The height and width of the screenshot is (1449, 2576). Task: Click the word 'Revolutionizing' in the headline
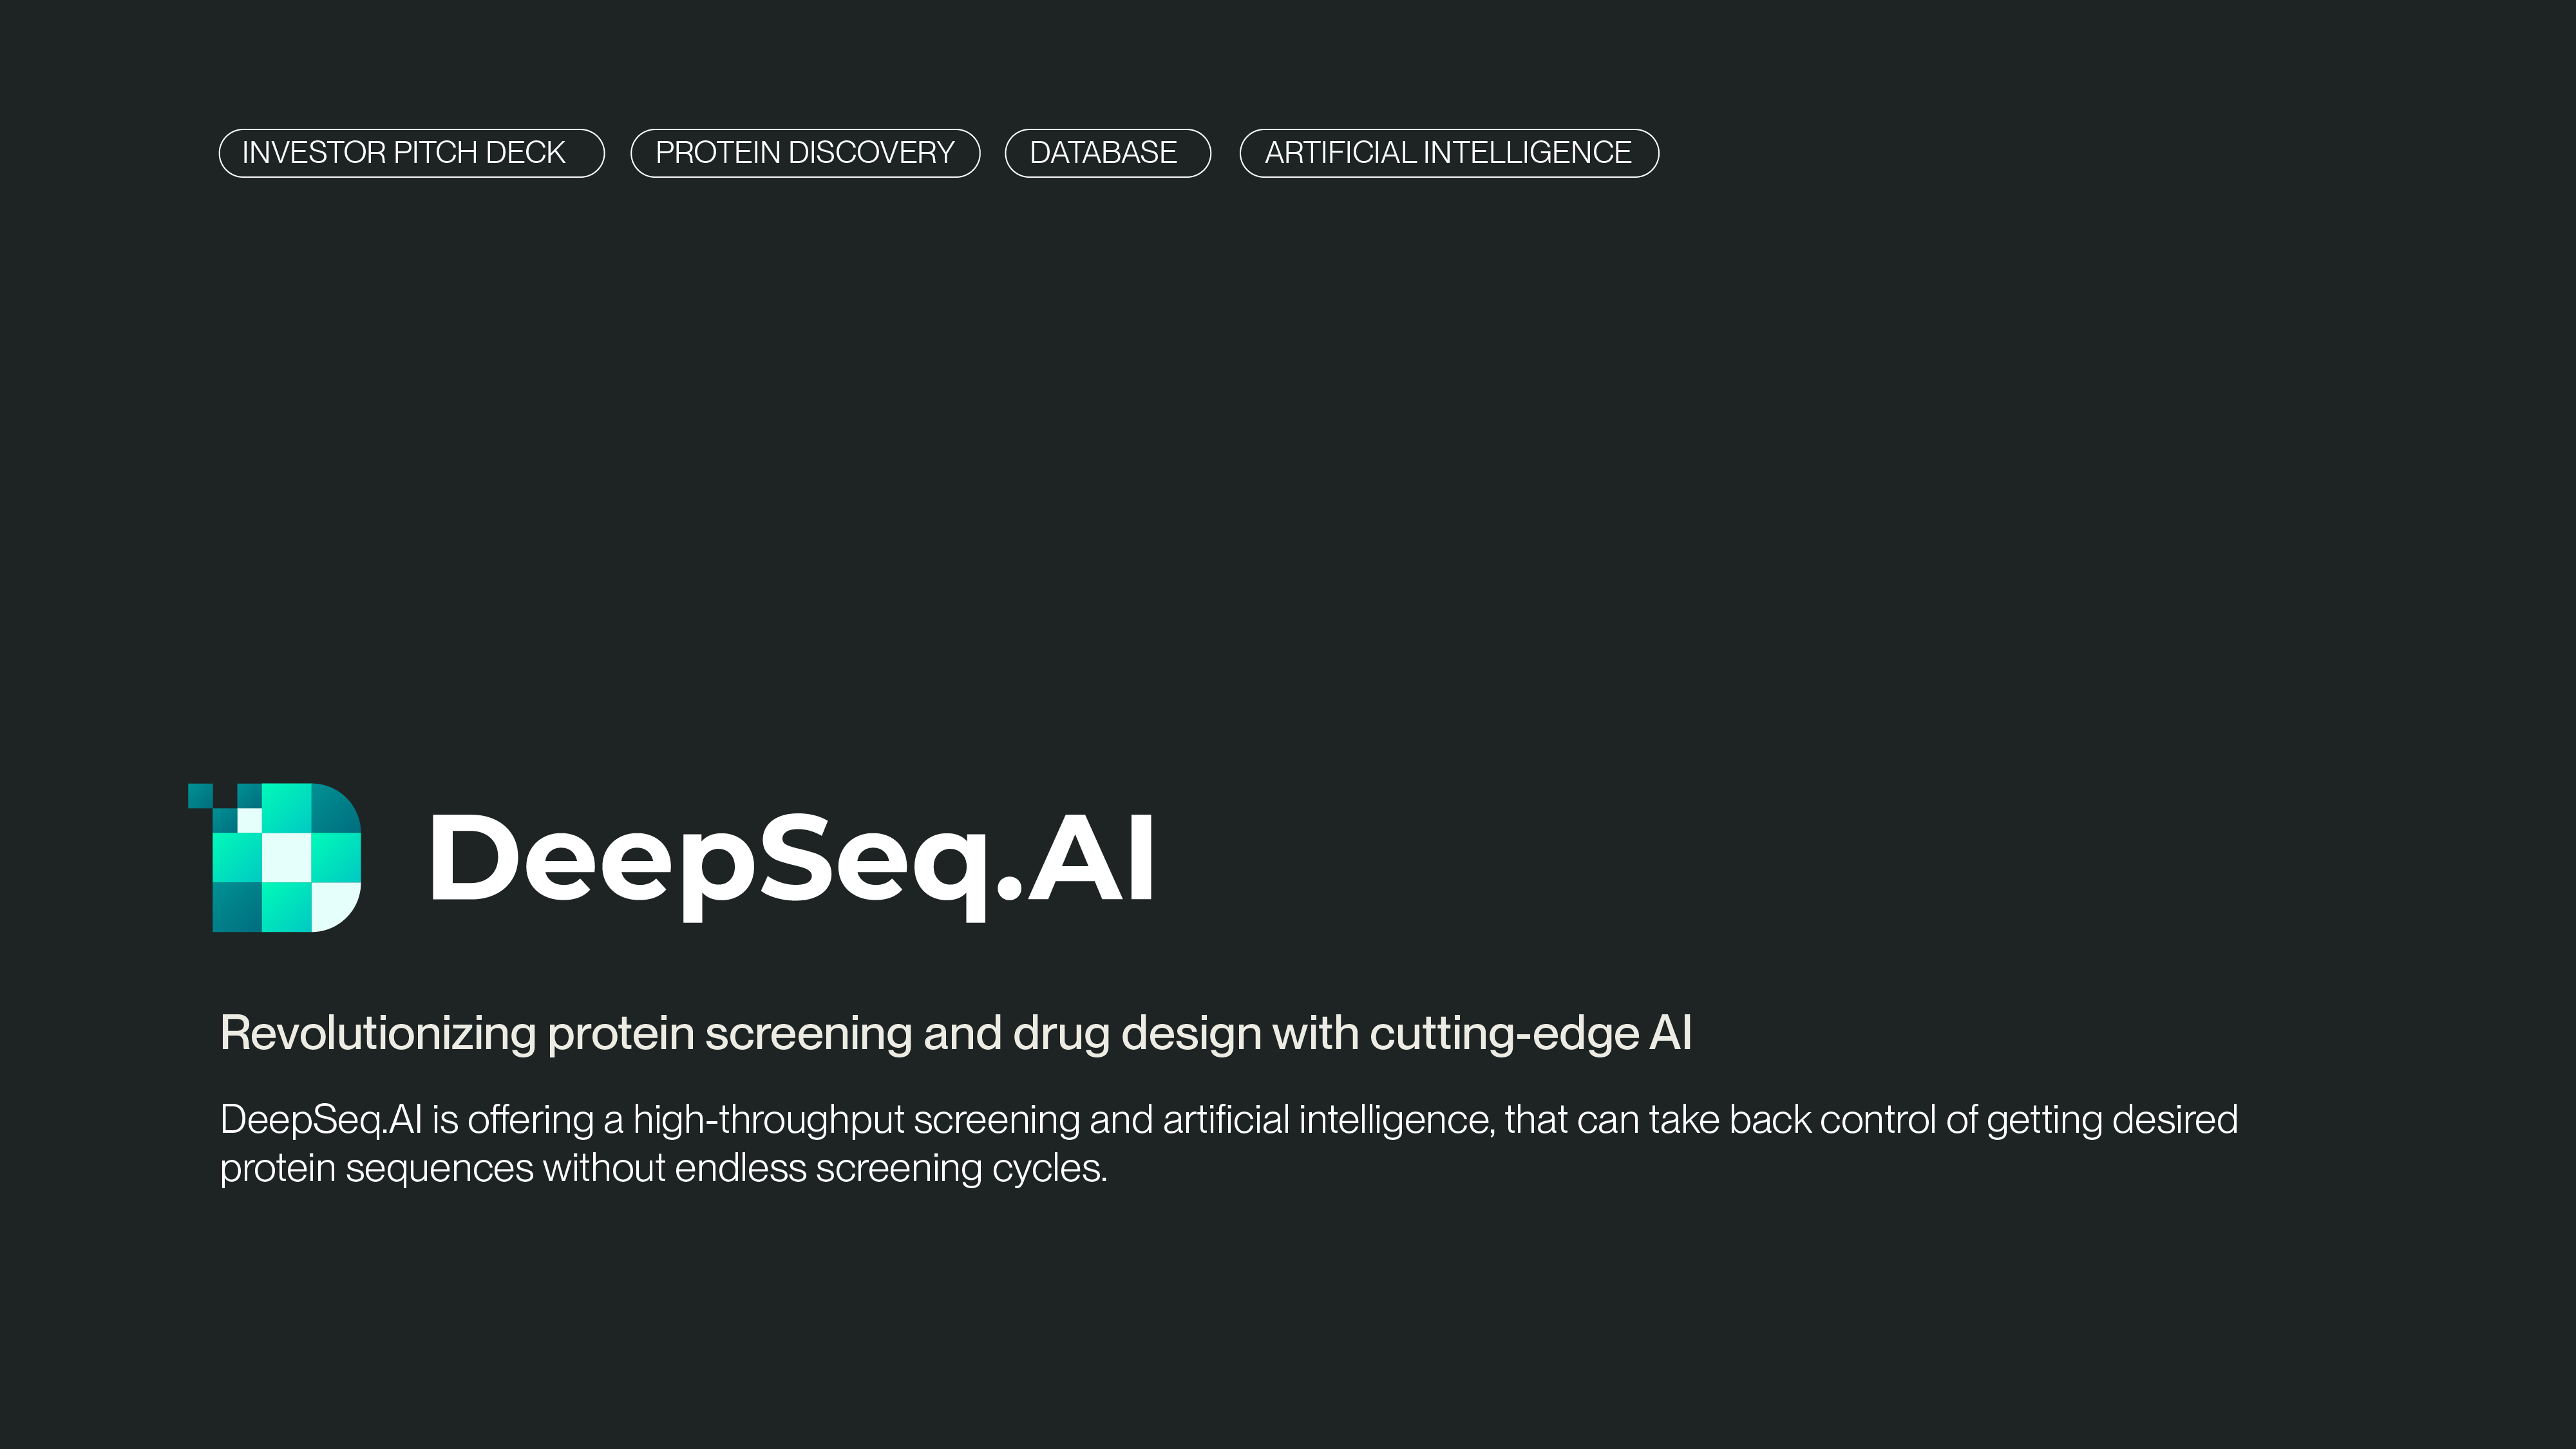378,1034
